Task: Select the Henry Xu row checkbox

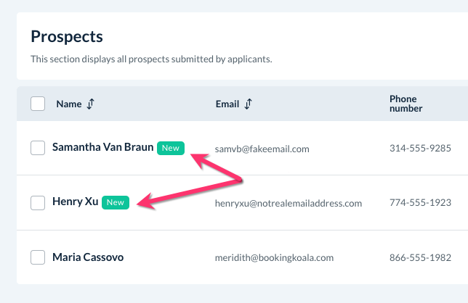Action: (x=38, y=203)
